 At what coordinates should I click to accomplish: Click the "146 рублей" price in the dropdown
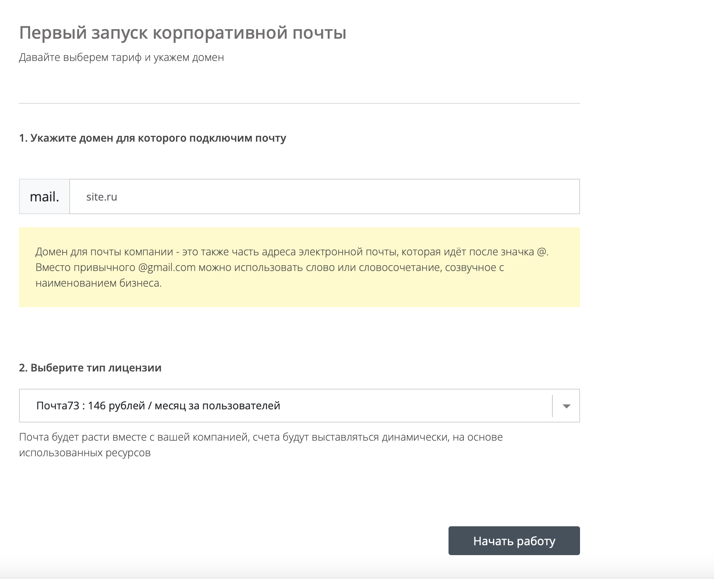(116, 406)
